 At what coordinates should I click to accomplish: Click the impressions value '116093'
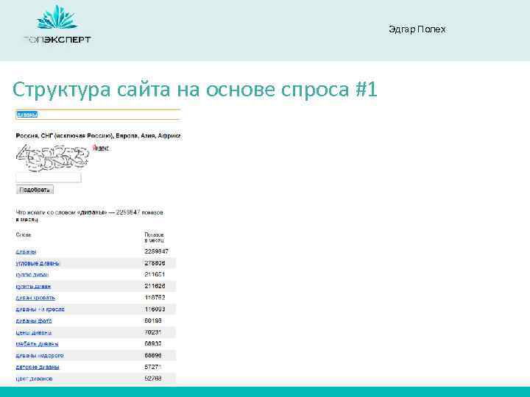coord(155,310)
